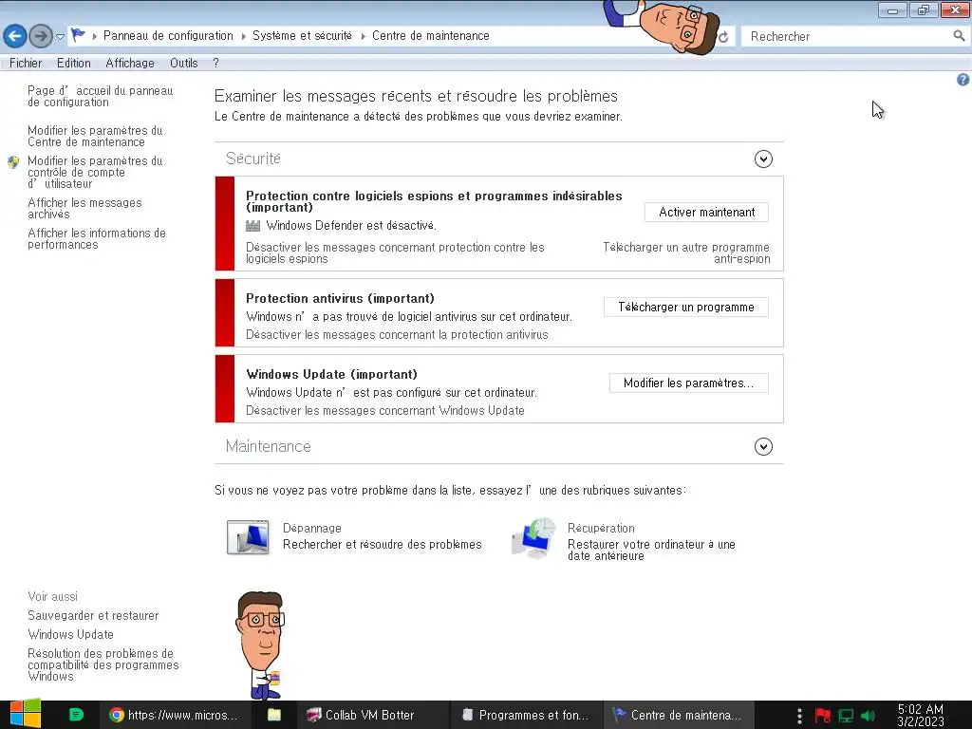Open Modifier les paramètres du contrôle de compte
The height and width of the screenshot is (729, 972).
point(95,173)
